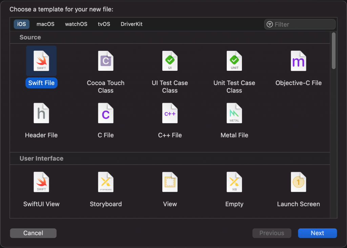The image size is (347, 248).
Task: Click the Swift File label
Action: pos(41,83)
